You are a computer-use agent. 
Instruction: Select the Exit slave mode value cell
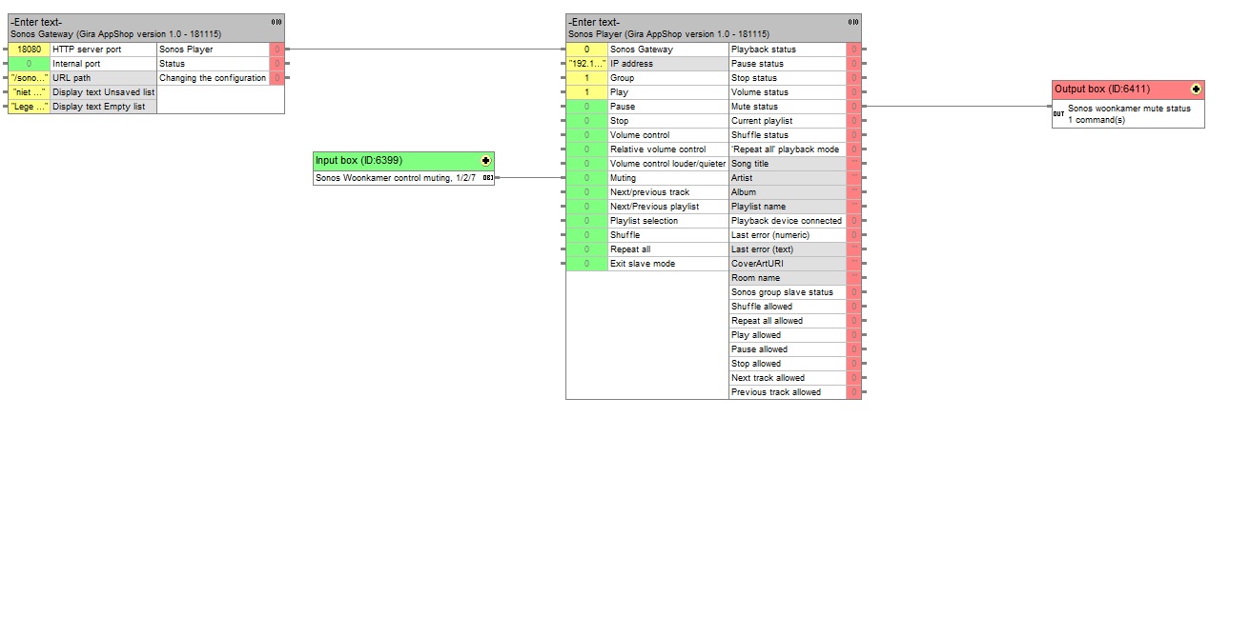click(x=587, y=264)
